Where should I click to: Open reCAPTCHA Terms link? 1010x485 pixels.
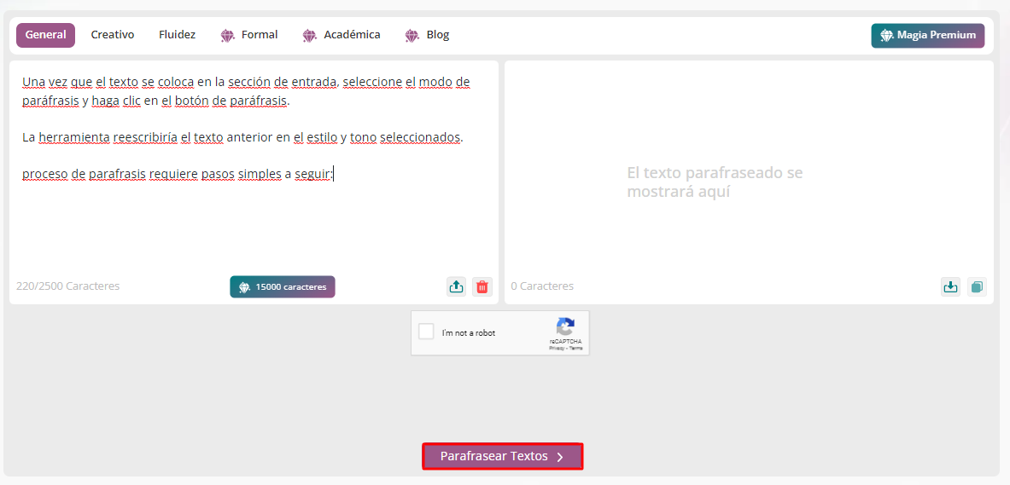pos(575,348)
